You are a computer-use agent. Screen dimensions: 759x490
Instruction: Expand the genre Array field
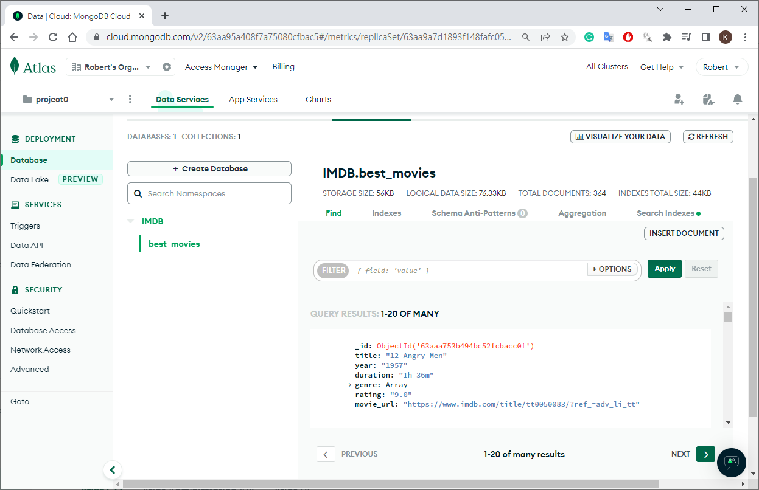pos(350,385)
